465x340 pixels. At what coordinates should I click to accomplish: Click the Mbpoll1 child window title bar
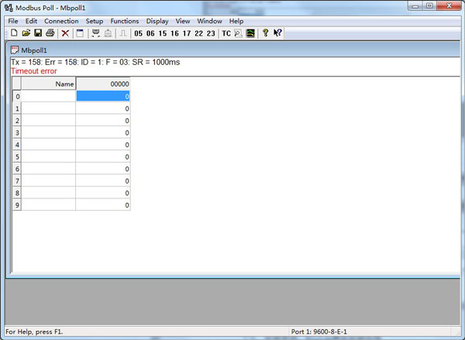click(x=155, y=50)
